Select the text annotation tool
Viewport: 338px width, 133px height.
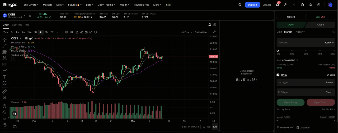[4, 77]
